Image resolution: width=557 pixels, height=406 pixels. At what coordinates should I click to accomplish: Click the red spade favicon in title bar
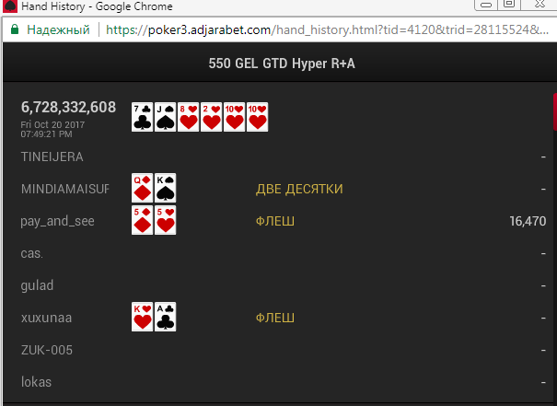point(9,6)
